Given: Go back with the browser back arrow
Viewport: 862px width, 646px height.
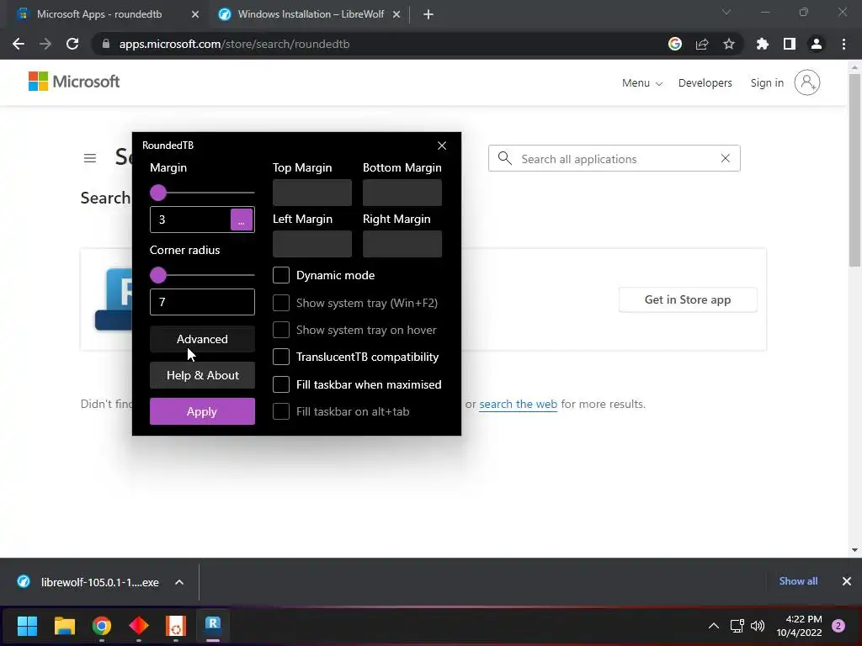Looking at the screenshot, I should (19, 44).
